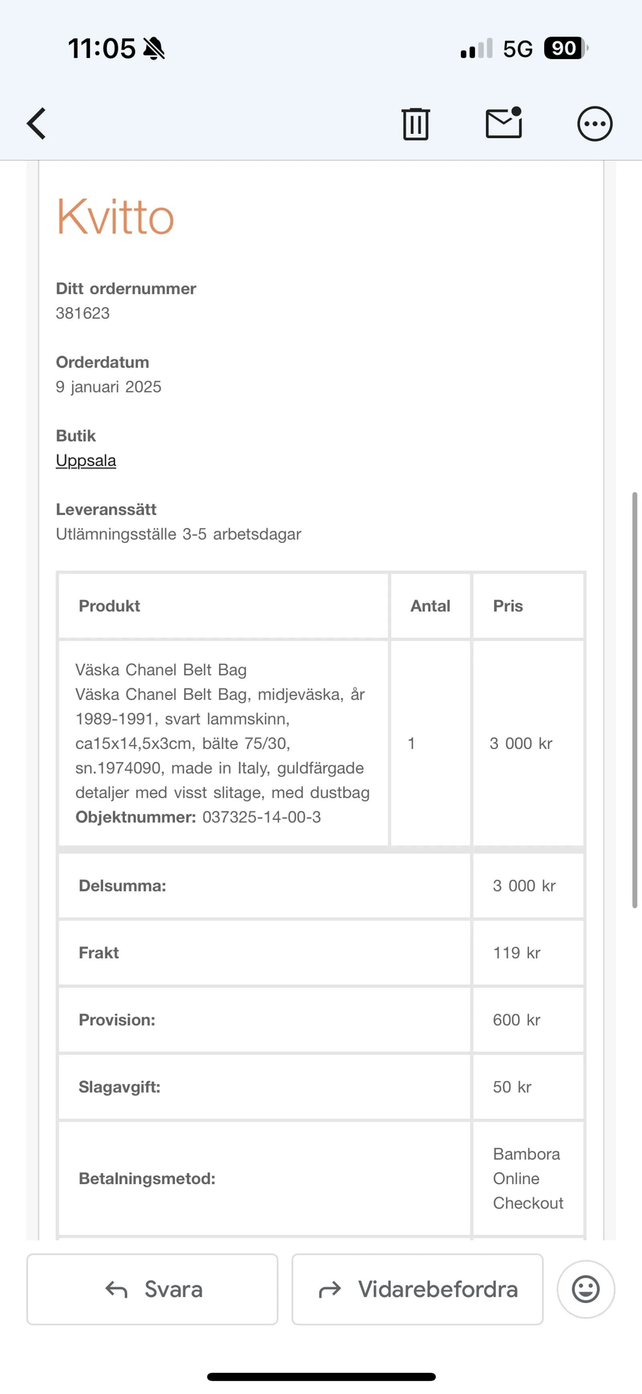Tap the battery indicator showing 90
The image size is (642, 1394).
point(566,48)
